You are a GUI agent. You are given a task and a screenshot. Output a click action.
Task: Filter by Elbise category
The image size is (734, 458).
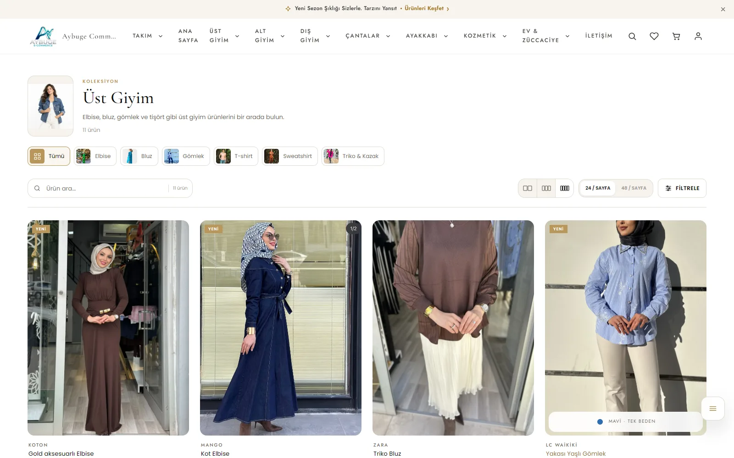tap(95, 156)
